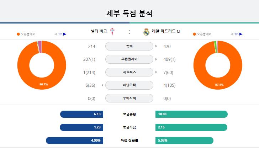Select the 합계 category pill

coord(129,46)
